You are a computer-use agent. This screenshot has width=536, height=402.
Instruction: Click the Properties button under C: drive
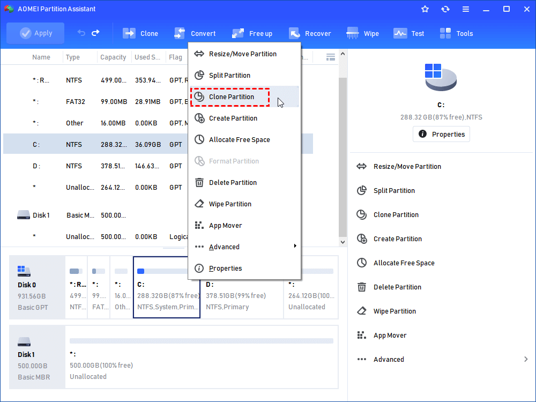(x=441, y=134)
